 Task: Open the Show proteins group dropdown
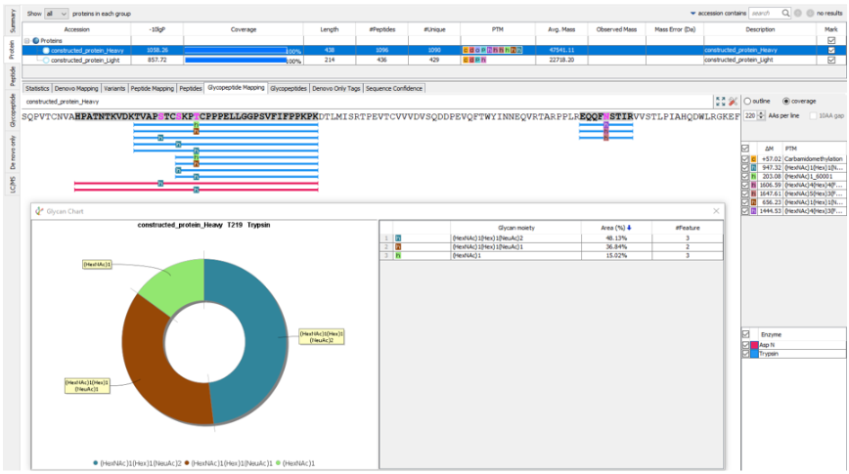[x=58, y=14]
